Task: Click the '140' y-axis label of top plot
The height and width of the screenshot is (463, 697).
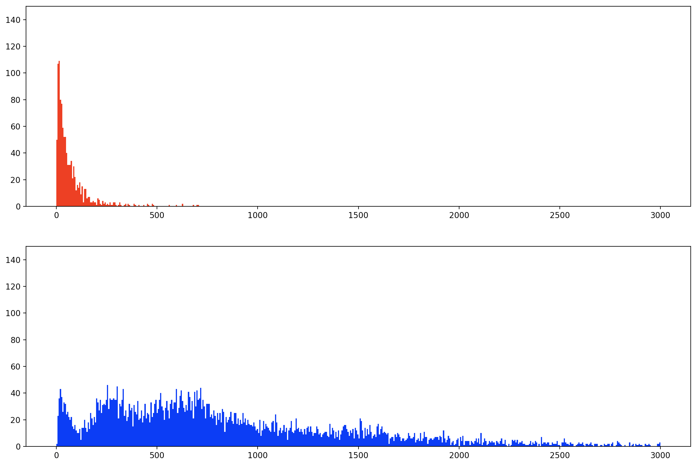Action: pos(13,20)
